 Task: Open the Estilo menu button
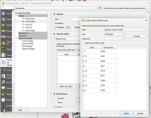click(x=21, y=110)
